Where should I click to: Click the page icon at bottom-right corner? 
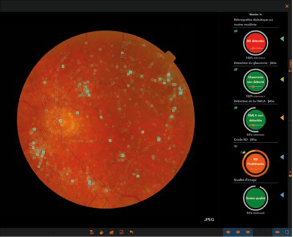tap(287, 232)
